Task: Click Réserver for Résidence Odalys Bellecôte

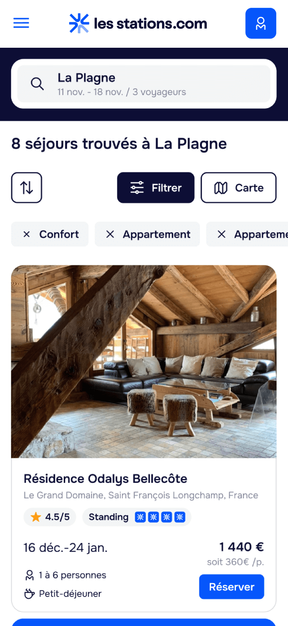Action: (x=232, y=587)
